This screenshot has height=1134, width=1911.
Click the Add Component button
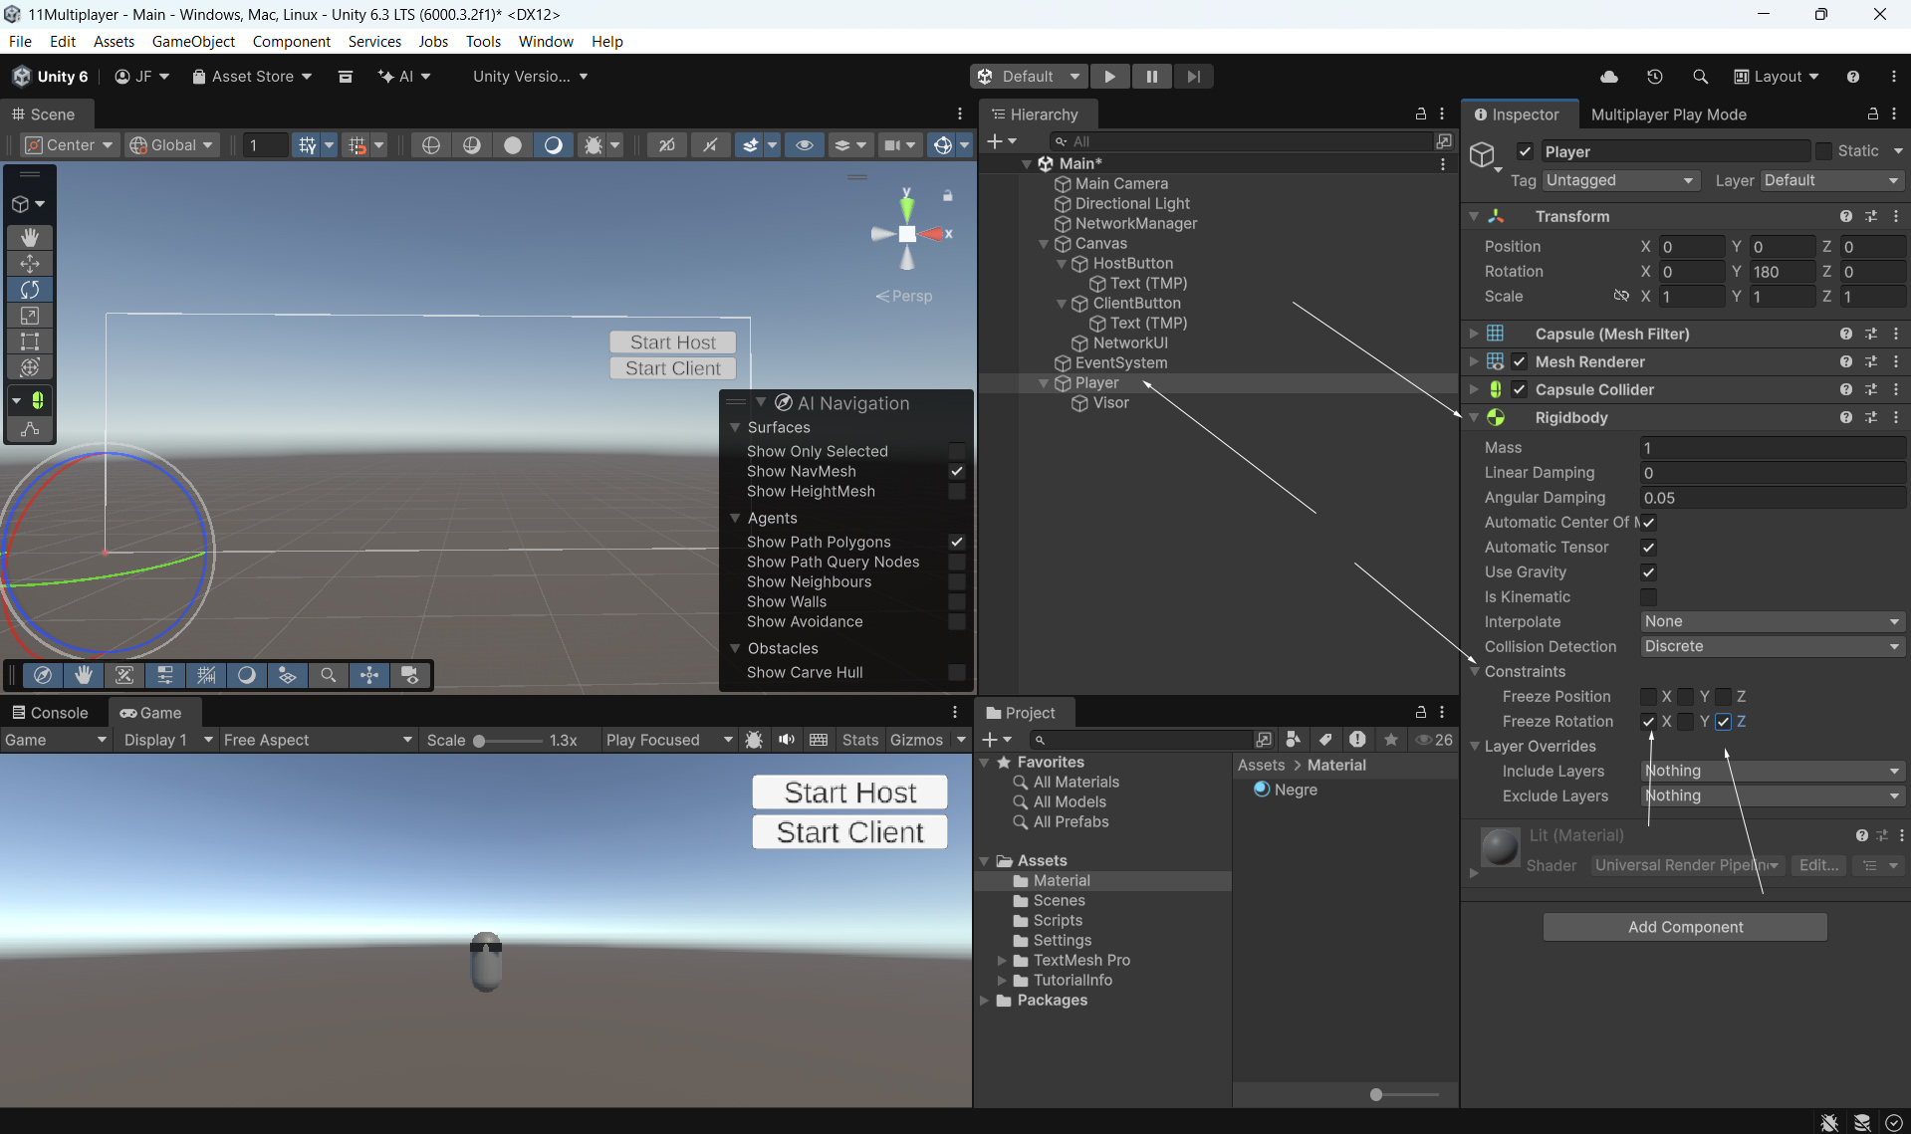pos(1685,927)
